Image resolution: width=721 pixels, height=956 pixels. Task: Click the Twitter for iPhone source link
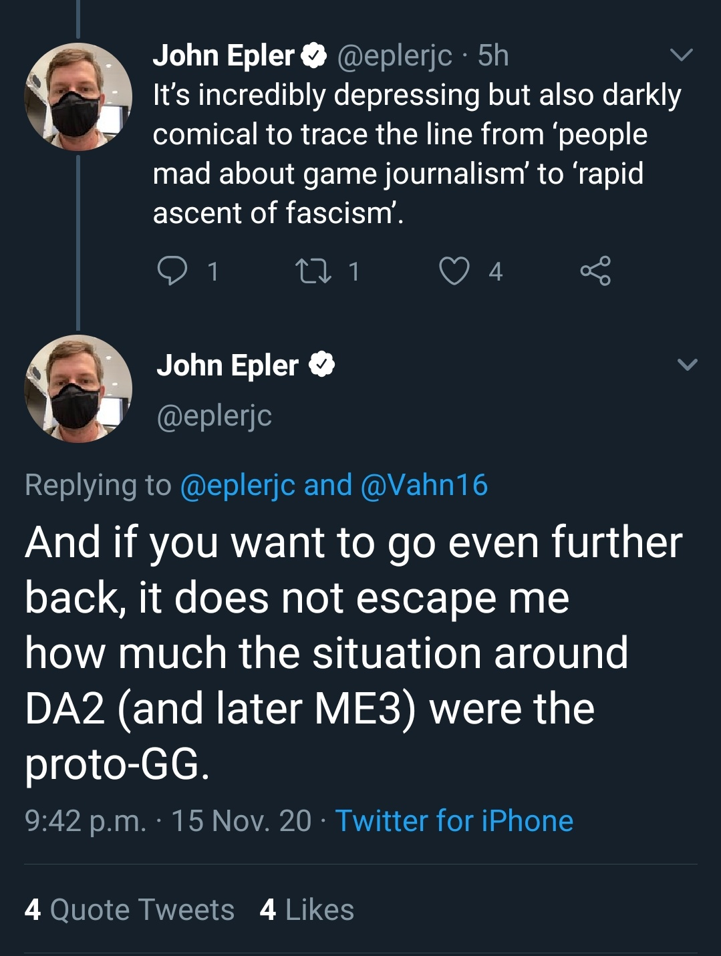click(454, 820)
